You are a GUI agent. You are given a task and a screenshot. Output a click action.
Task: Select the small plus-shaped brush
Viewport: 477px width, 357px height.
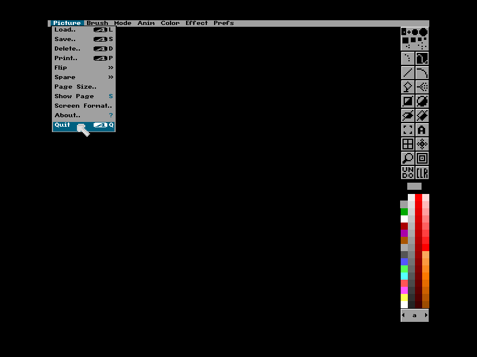pos(409,32)
